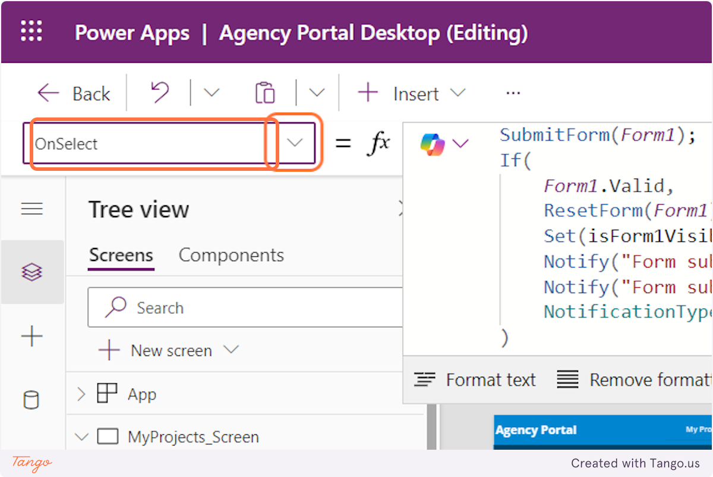The width and height of the screenshot is (713, 477).
Task: Switch to the Screens tab
Action: click(x=121, y=256)
